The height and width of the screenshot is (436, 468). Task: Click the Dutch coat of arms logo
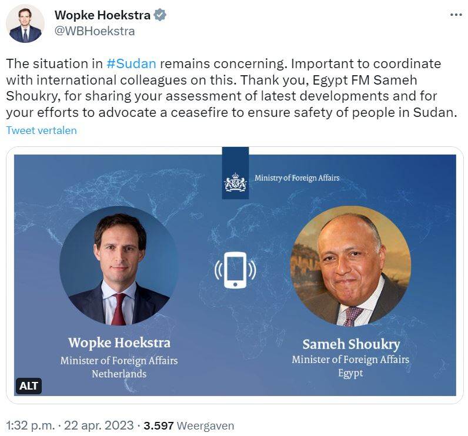point(235,182)
